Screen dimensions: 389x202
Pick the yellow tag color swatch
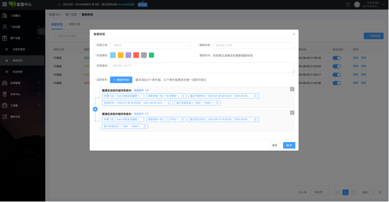point(120,55)
